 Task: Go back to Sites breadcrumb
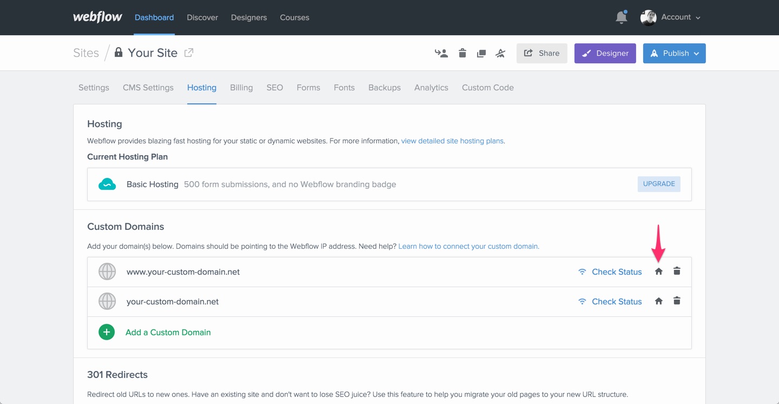pos(86,53)
